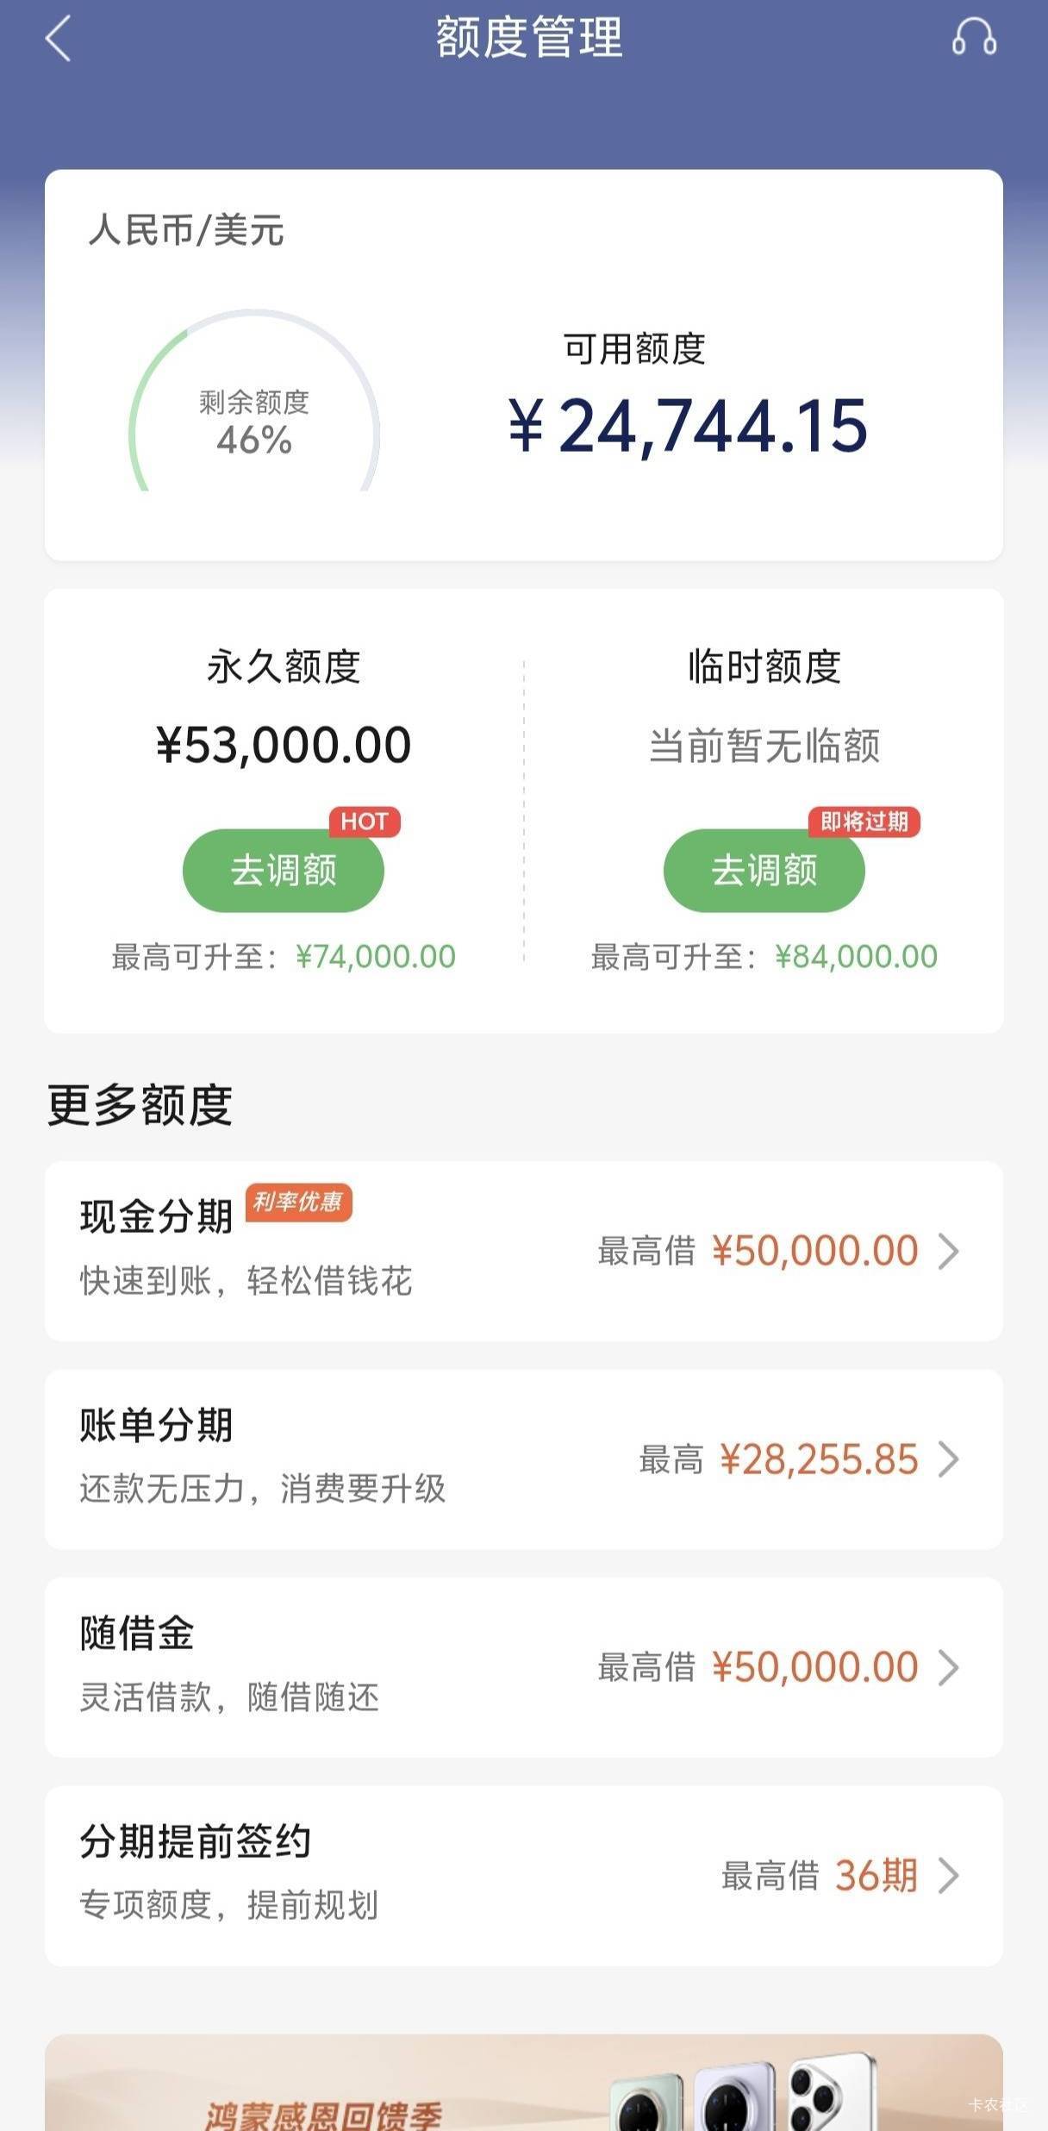Image resolution: width=1048 pixels, height=2131 pixels.
Task: Open the 随借金 entry
Action: tap(345, 1667)
